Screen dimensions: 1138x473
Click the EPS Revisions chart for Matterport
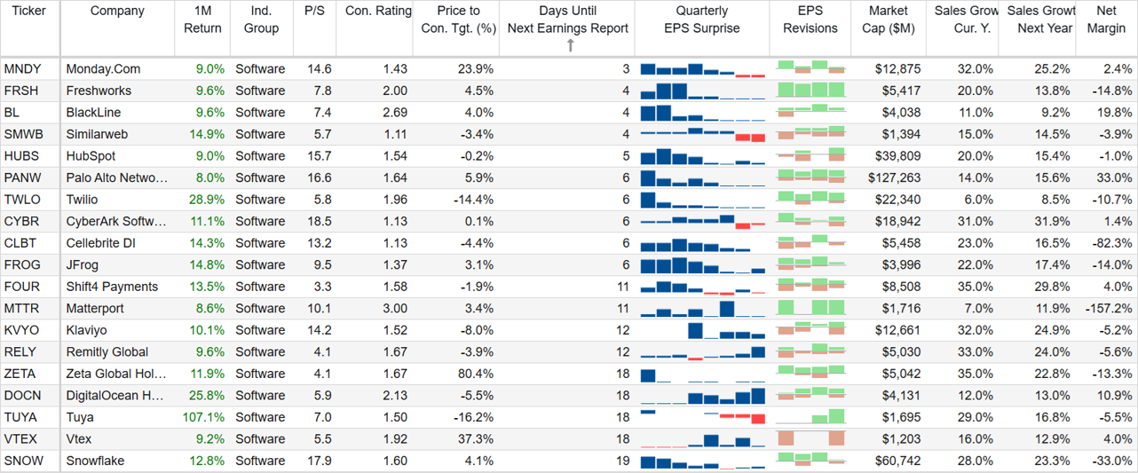810,308
